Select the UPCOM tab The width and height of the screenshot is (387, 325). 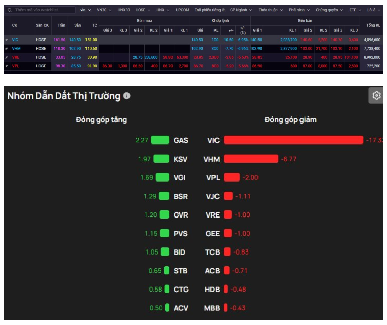[182, 10]
